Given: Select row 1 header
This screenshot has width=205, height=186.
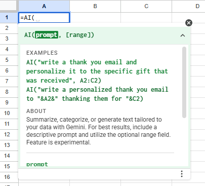Looking at the screenshot, I should pos(7,17).
